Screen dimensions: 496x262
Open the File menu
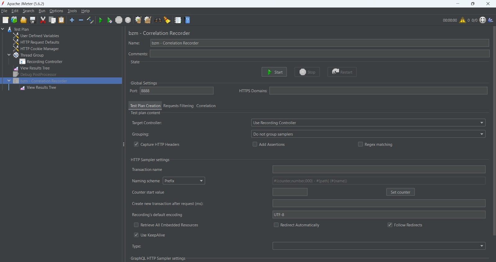(x=4, y=11)
